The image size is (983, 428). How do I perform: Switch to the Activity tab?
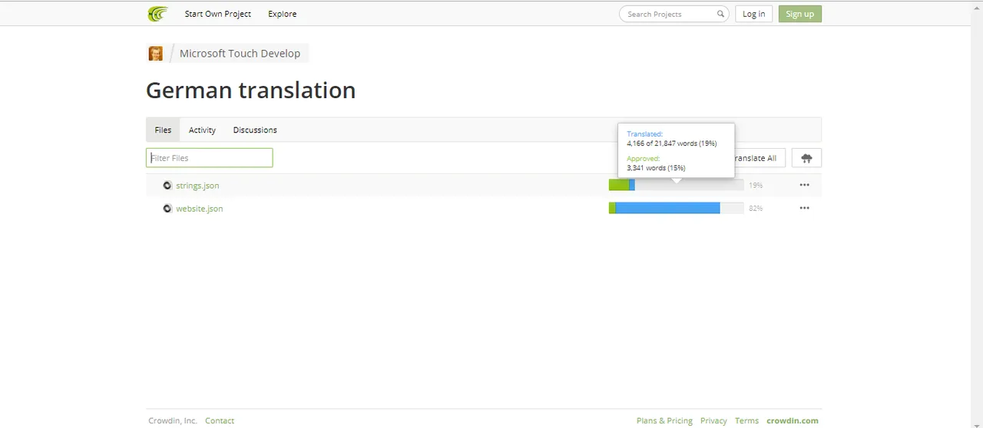pos(202,130)
